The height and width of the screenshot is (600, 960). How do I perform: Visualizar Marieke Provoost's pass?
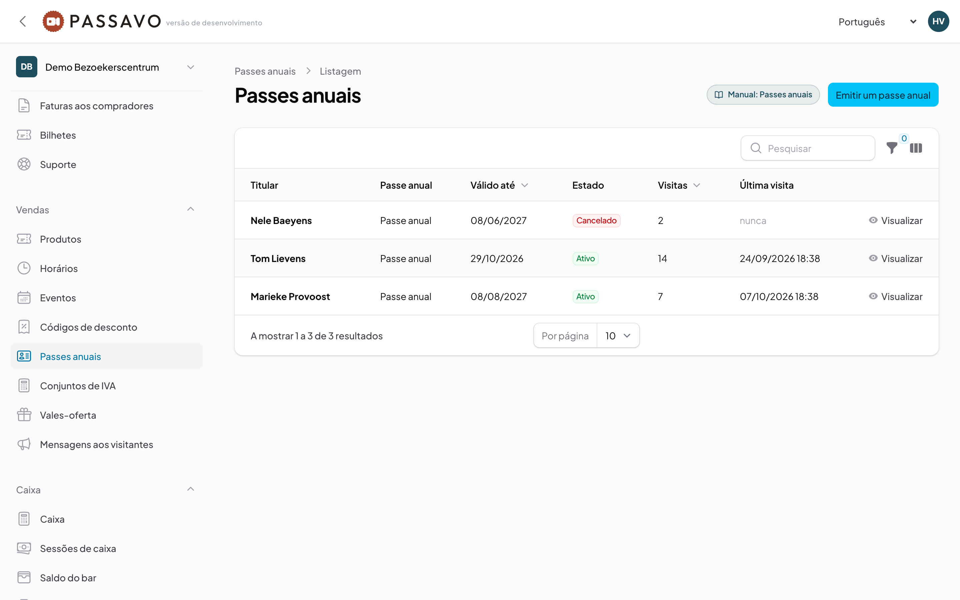[896, 296]
